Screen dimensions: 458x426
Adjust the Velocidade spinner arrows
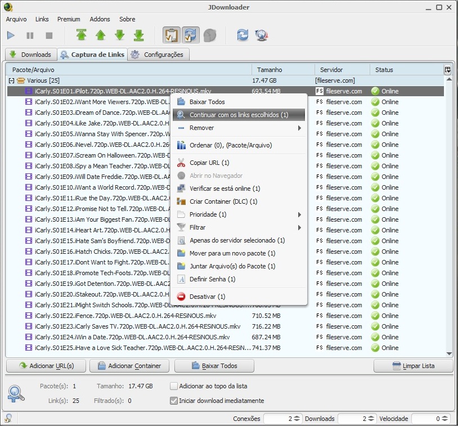[x=444, y=419]
